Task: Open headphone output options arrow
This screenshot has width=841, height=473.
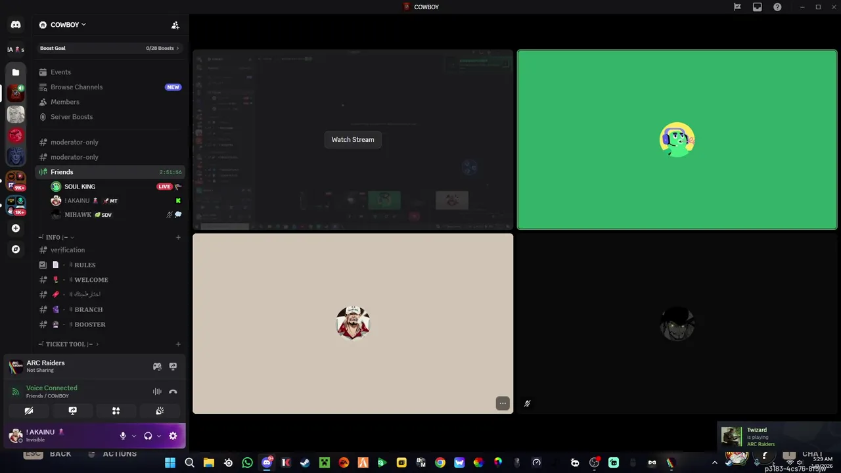Action: point(159,436)
